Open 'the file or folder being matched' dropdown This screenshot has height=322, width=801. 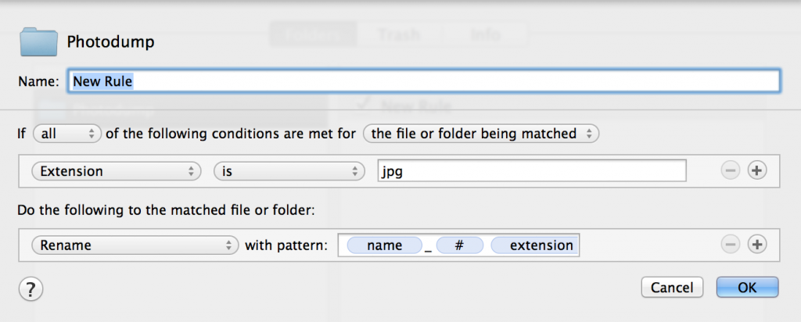tap(481, 134)
